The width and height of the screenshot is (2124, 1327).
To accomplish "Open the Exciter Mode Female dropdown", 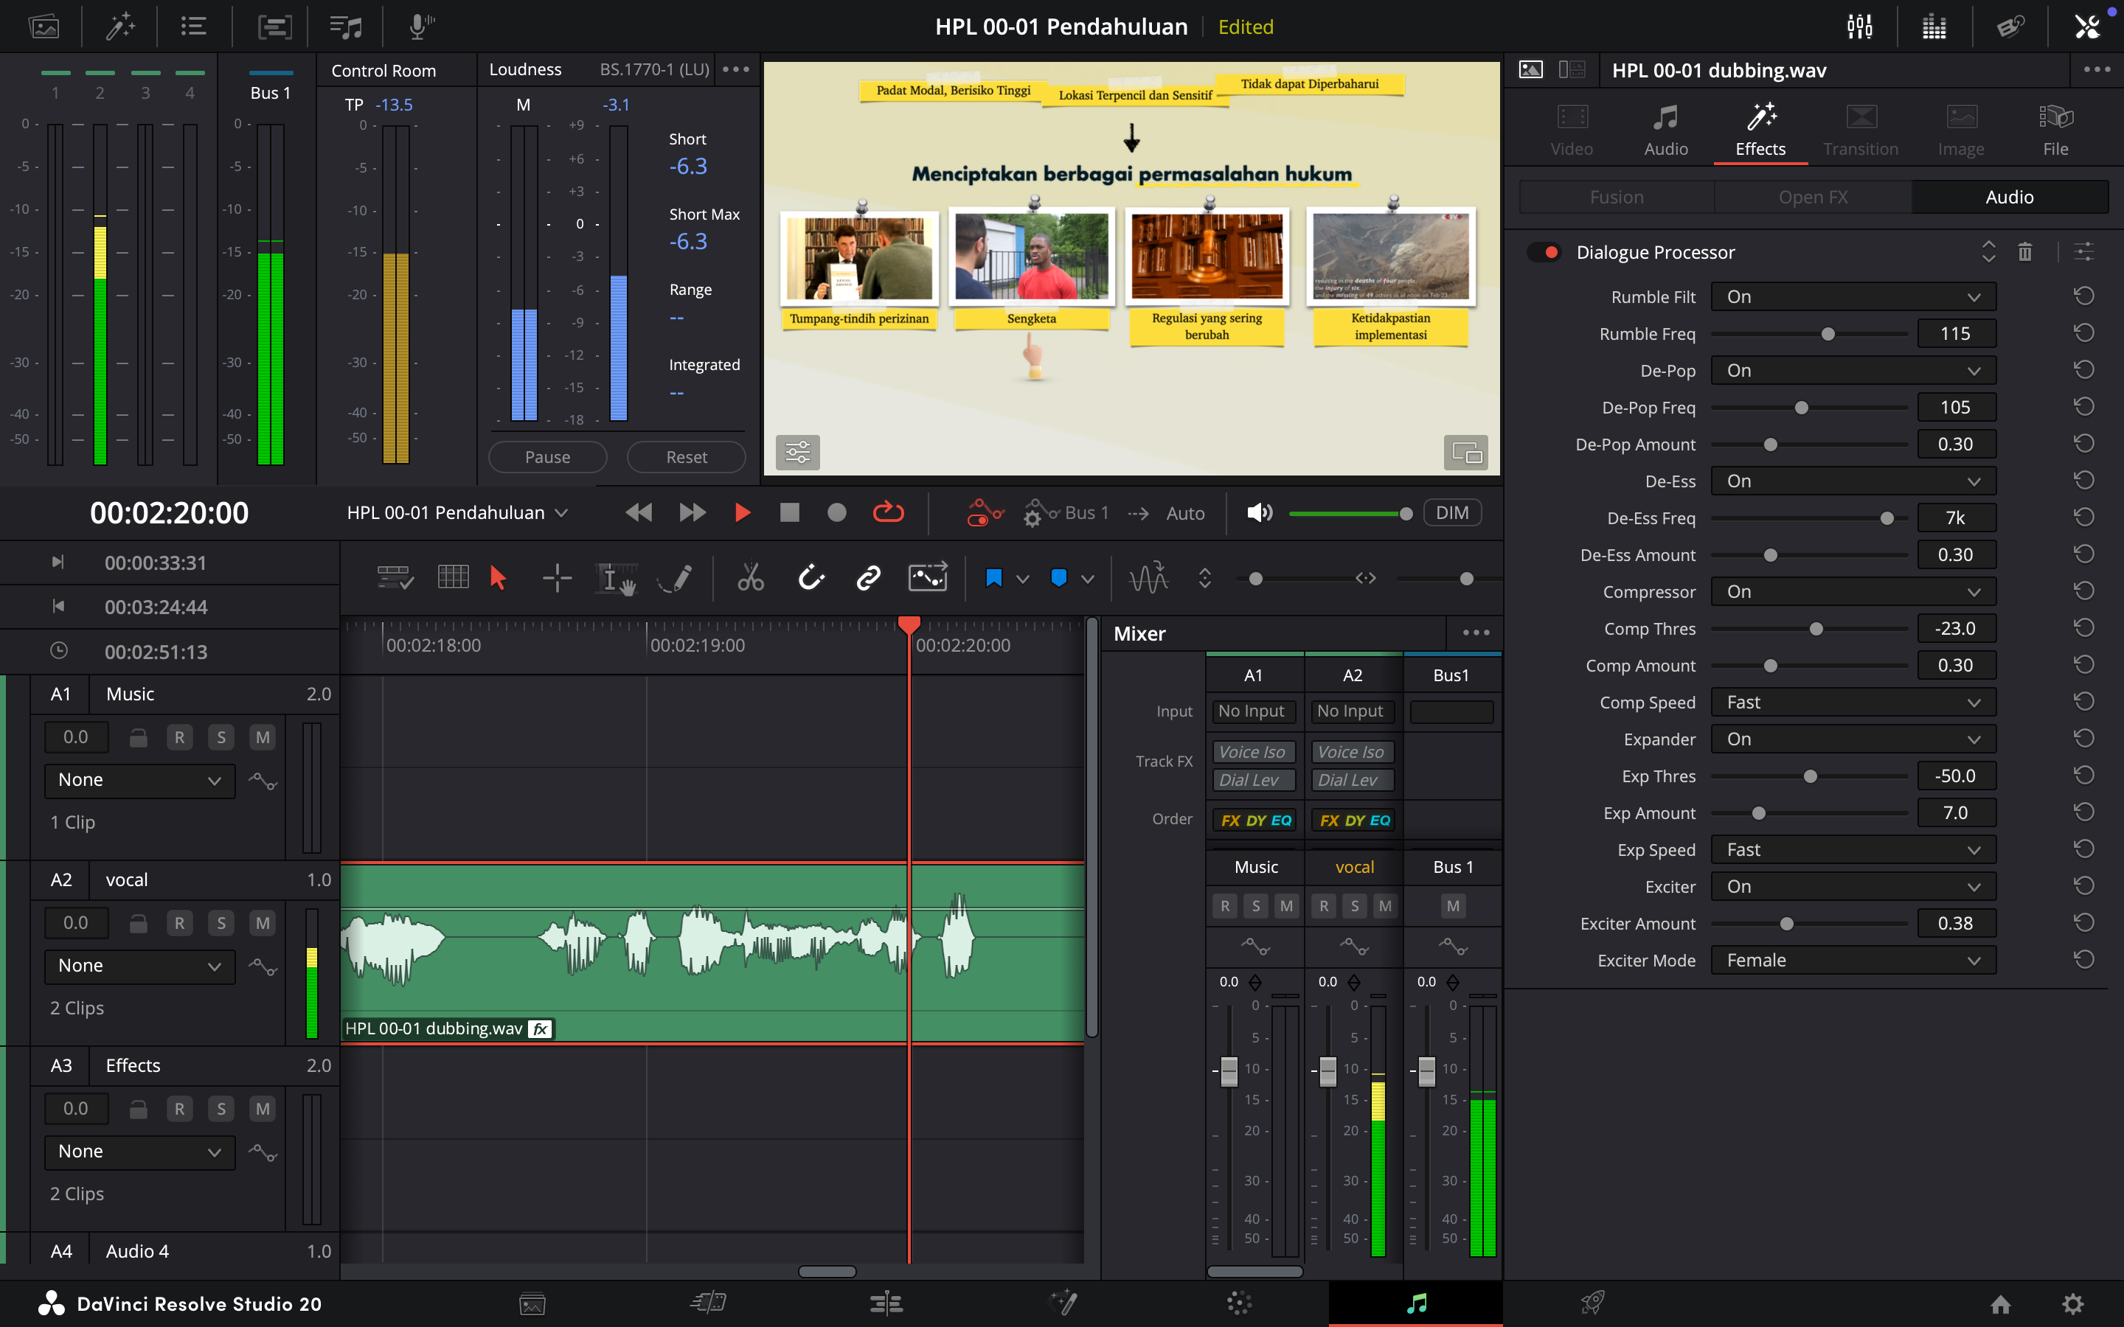I will (x=1853, y=960).
